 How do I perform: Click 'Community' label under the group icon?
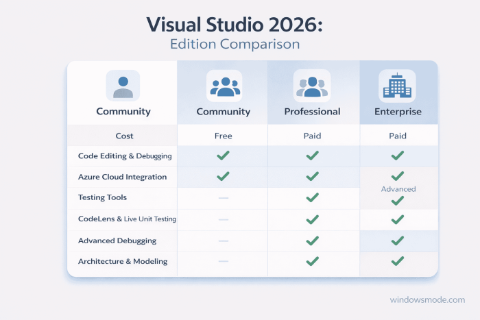(224, 112)
